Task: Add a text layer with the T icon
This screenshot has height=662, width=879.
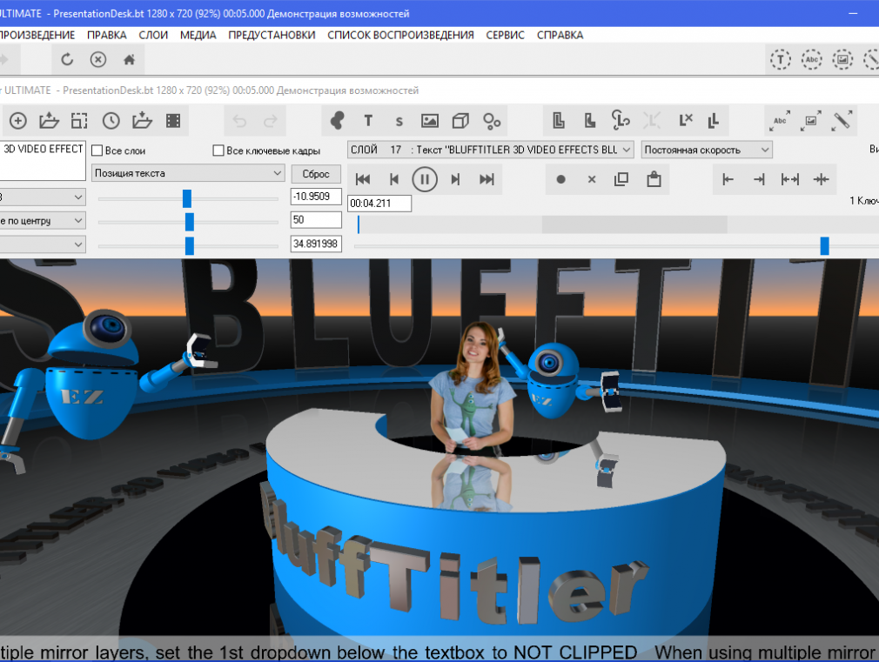Action: (x=368, y=121)
